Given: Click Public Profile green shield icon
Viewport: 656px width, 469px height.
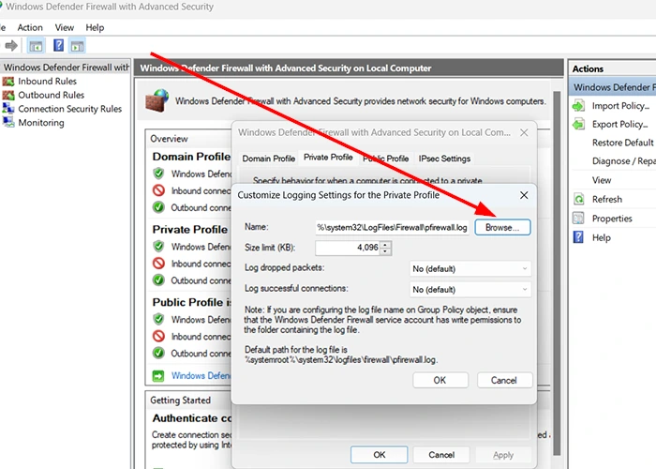Looking at the screenshot, I should pos(158,319).
